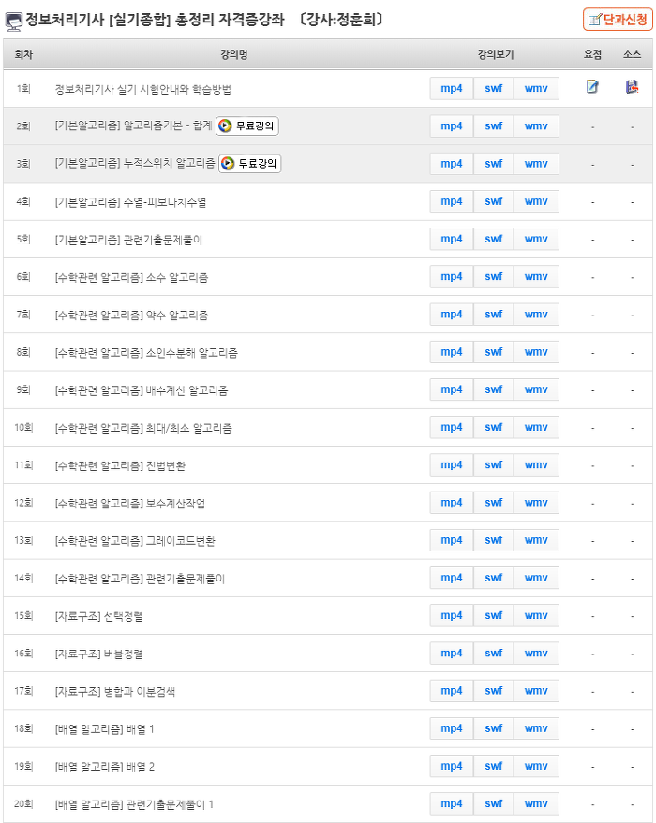Watch lecture 20 in mp4
Screen dimensions: 656x823
tap(452, 804)
